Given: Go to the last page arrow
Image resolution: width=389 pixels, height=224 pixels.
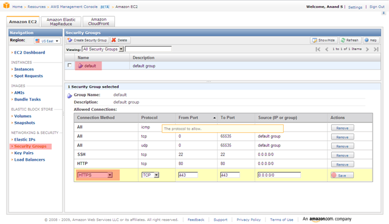Looking at the screenshot, I should pyautogui.click(x=376, y=49).
